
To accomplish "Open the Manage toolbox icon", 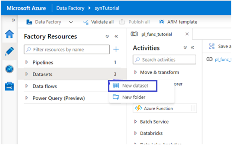I will click(9, 86).
